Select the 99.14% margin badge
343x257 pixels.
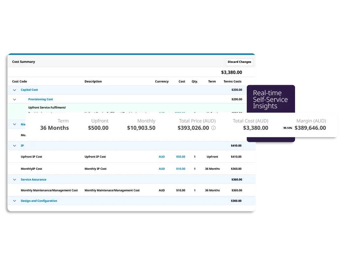point(287,128)
